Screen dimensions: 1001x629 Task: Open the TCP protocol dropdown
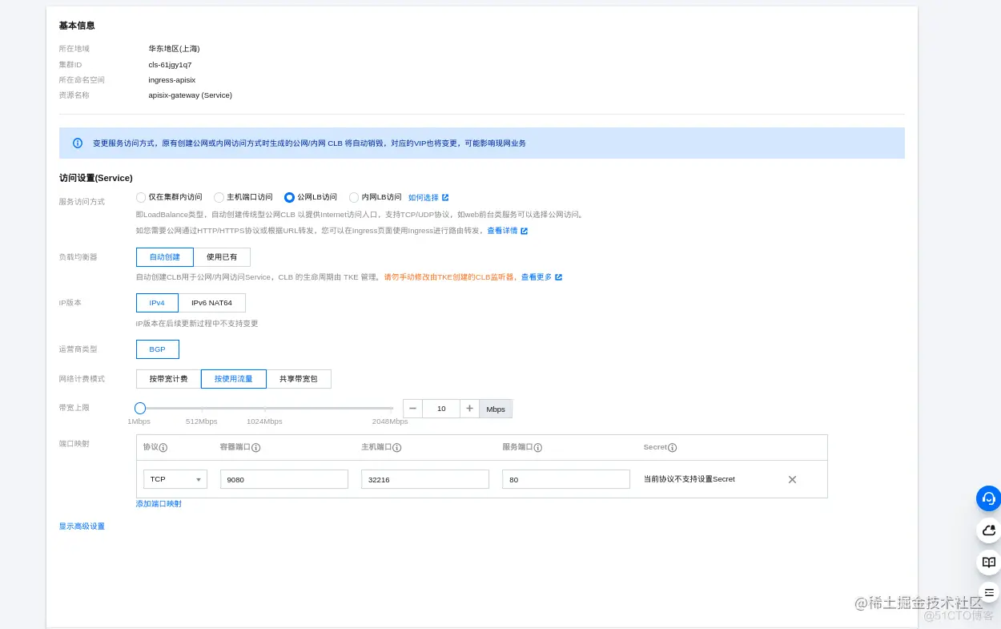175,479
